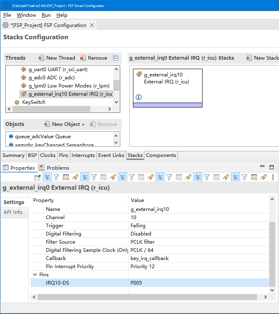The image size is (279, 314).
Task: Edit the Name value g_external_irq10
Action: [x=198, y=209]
